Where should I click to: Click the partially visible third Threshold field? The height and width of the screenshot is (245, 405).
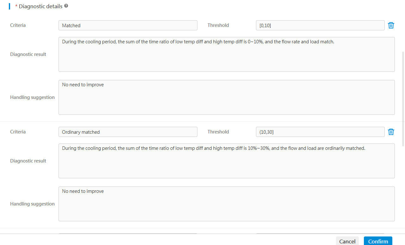pos(320,234)
